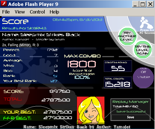Close the Flash Player window
155x129 pixels.
(150, 4)
